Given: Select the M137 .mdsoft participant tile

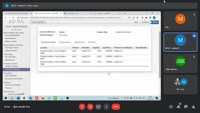Looking at the screenshot, I should [x=180, y=42].
